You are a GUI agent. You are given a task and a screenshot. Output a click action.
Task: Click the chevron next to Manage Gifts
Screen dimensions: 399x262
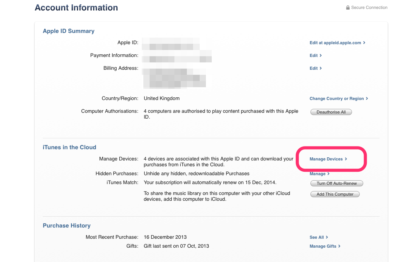(339, 246)
